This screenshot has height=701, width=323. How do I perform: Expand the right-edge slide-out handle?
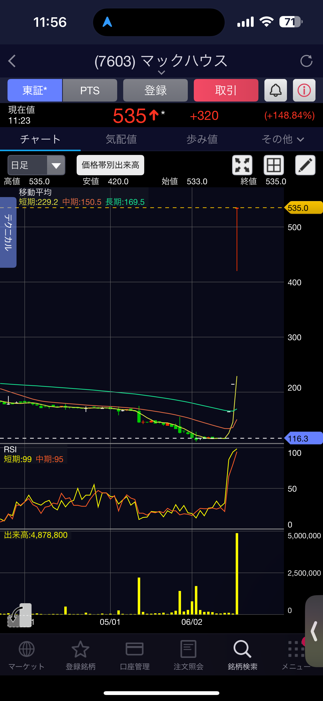[314, 631]
